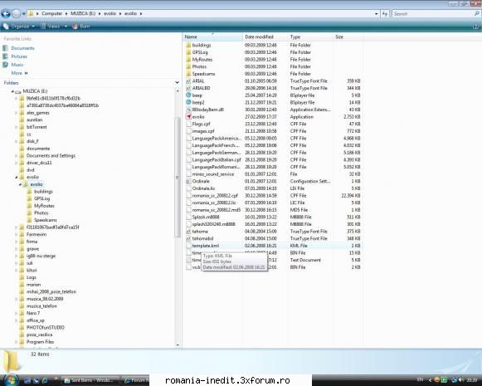The image size is (482, 386).
Task: Click the ARIALBD font file icon
Action: pyautogui.click(x=189, y=88)
